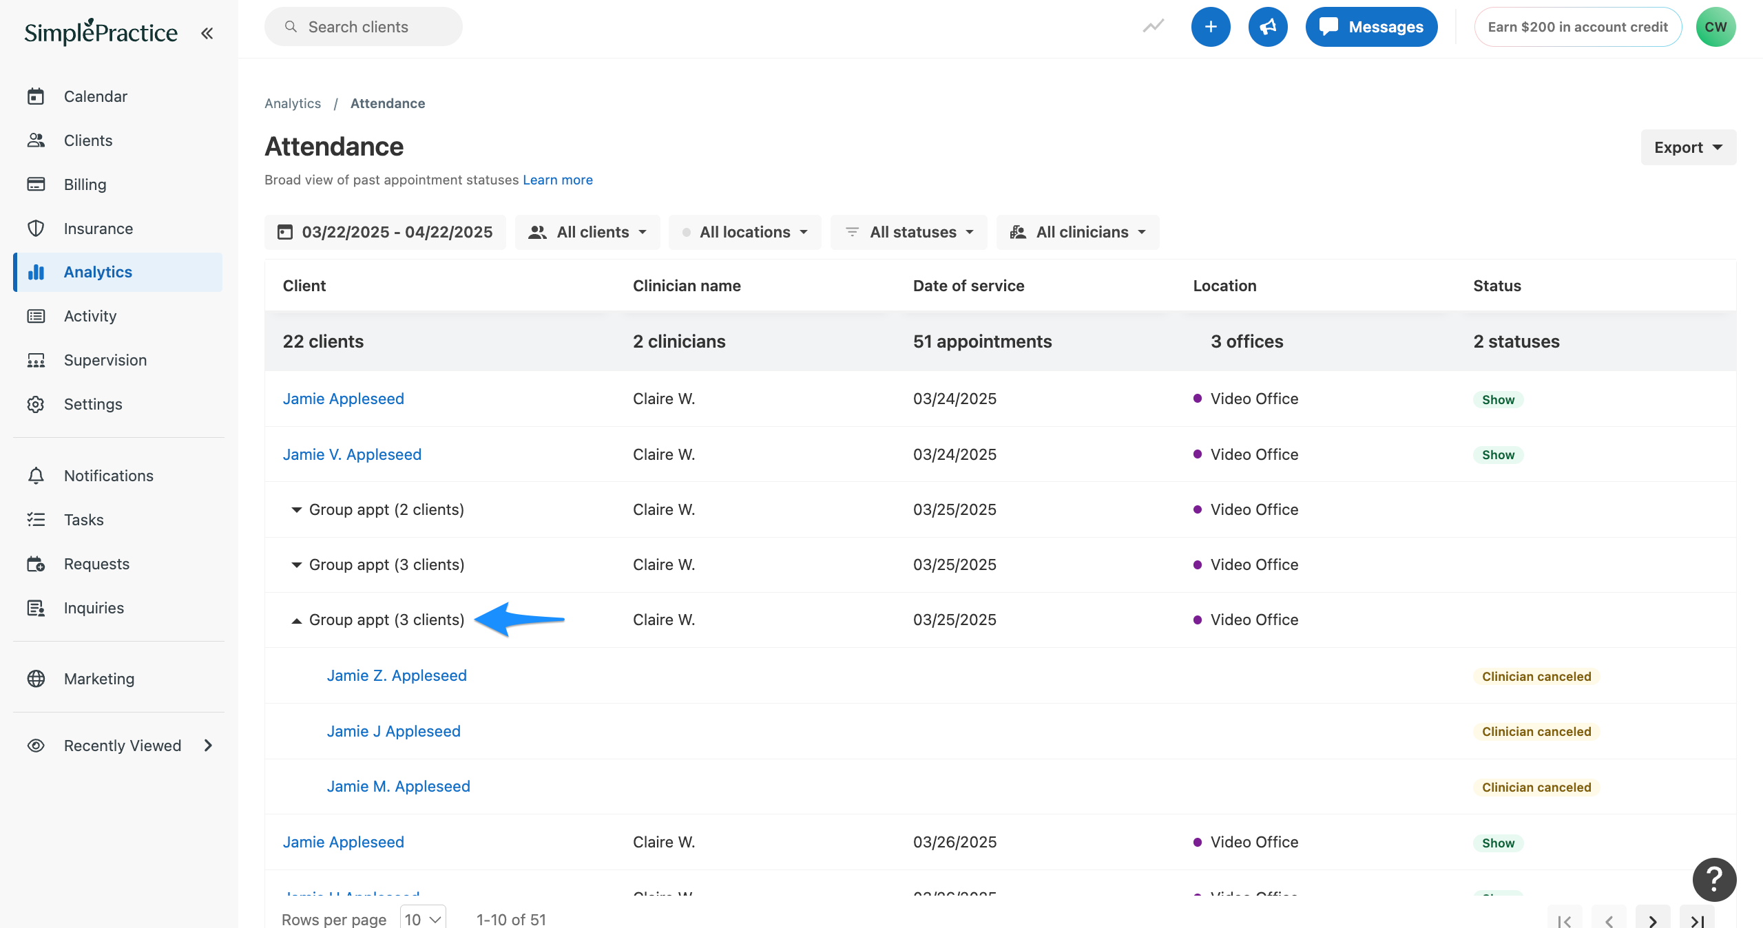Expand the Group appt (2 clients) row
1763x928 pixels.
[297, 509]
